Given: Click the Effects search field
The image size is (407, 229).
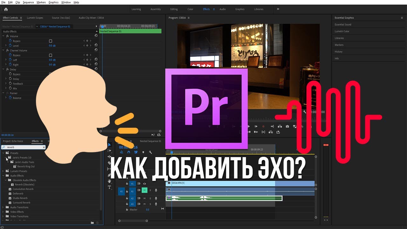Looking at the screenshot, I should point(24,147).
